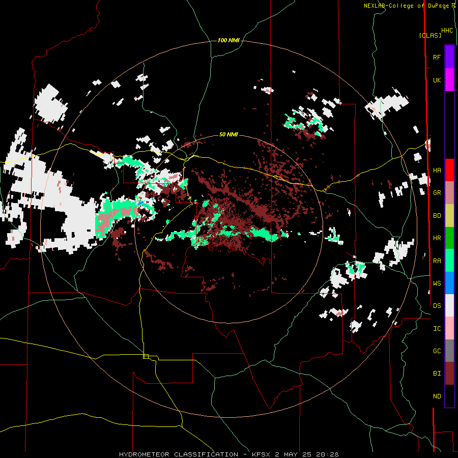Viewport: 458px width, 458px height.
Task: Click the '100 NMI' range ring label
Action: [228, 40]
